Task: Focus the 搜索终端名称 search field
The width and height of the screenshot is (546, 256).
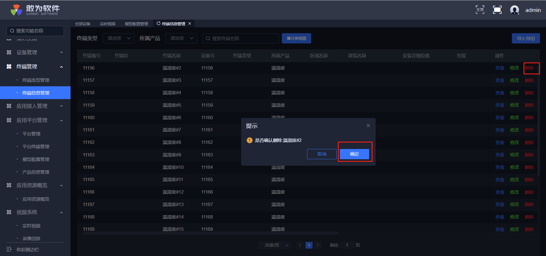Action: [x=241, y=38]
